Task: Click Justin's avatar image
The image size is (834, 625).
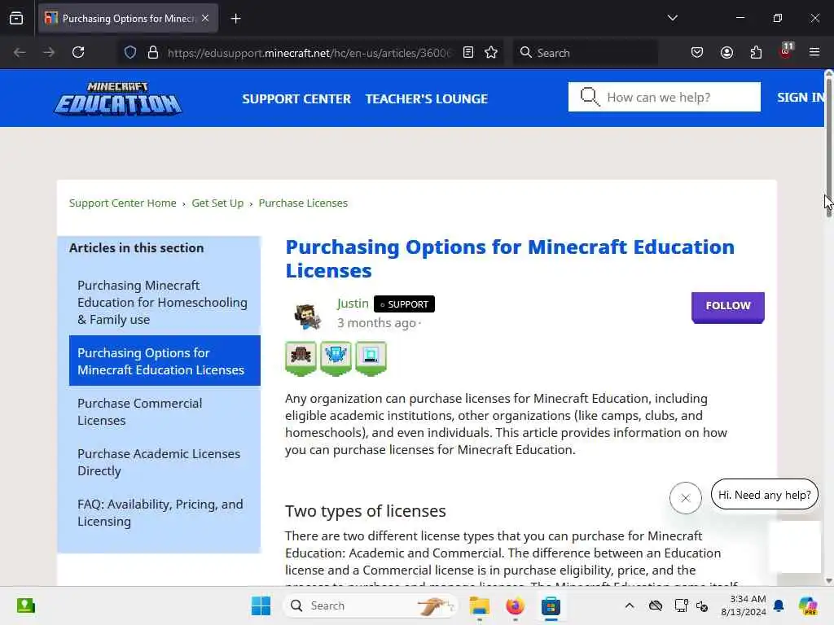Action: point(307,316)
